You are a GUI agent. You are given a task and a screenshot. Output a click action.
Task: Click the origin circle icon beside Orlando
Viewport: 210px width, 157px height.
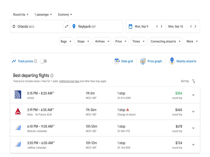click(14, 26)
